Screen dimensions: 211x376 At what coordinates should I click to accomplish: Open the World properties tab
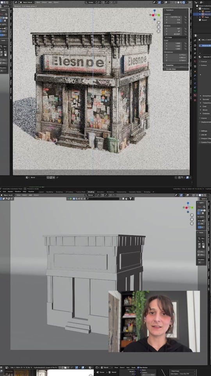click(x=195, y=61)
